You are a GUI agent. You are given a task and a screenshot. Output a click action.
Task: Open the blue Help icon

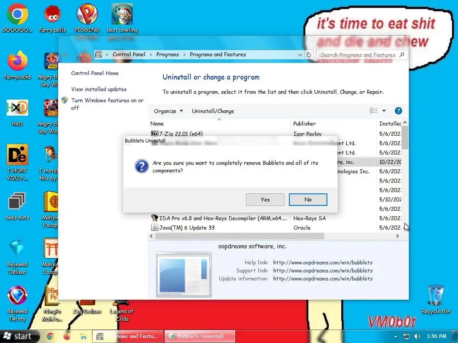[398, 111]
